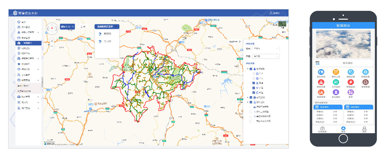The height and width of the screenshot is (161, 385).
Task: Click the map compass control
Action: pyautogui.click(x=52, y=27)
